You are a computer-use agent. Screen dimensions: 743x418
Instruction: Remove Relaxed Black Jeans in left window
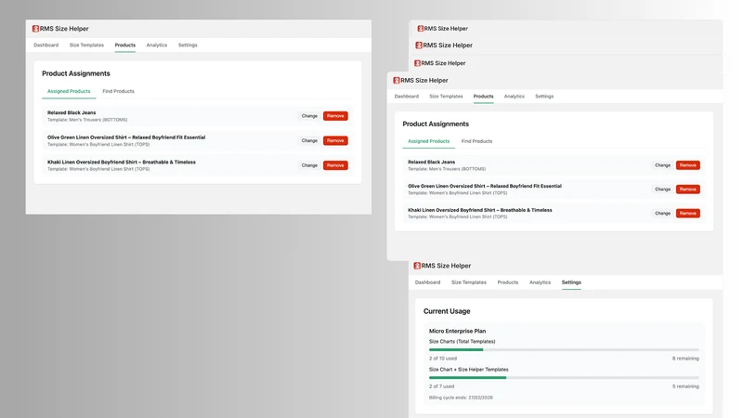(x=335, y=116)
